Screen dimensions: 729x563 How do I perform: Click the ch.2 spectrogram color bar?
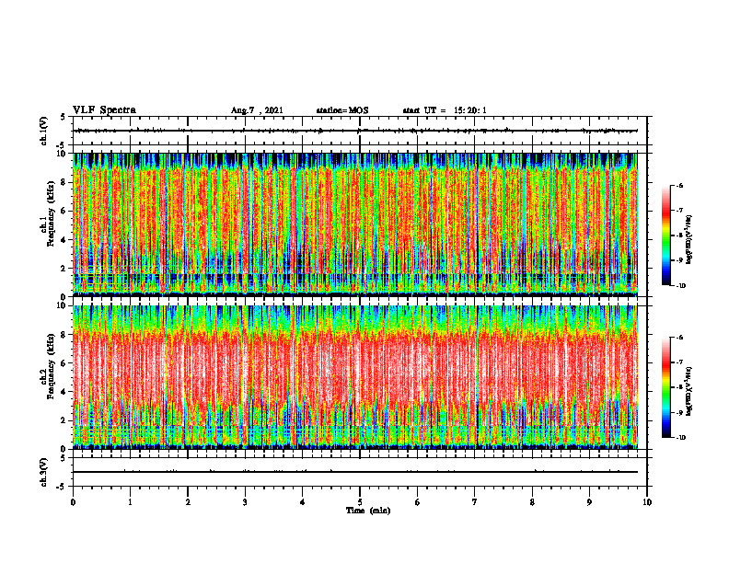pyautogui.click(x=665, y=387)
